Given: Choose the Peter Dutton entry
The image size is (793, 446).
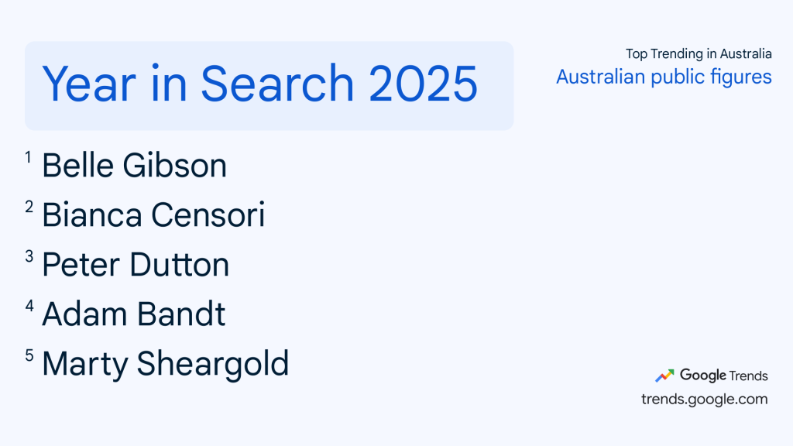Looking at the screenshot, I should [x=136, y=265].
